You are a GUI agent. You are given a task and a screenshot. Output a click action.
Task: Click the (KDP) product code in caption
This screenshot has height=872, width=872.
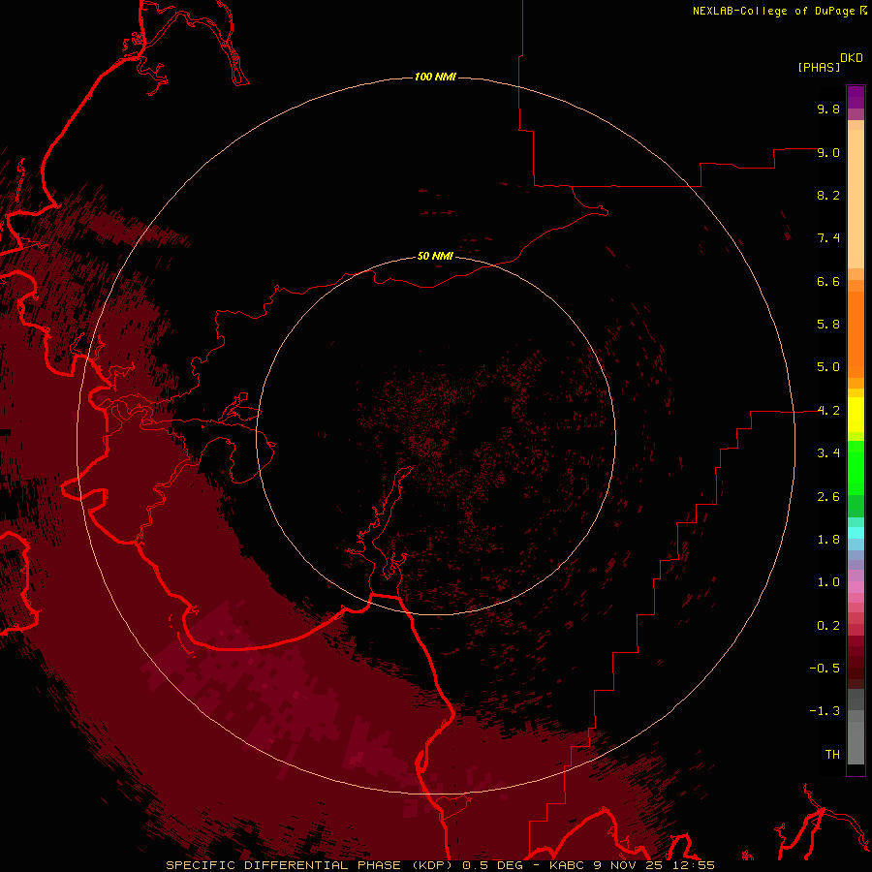pos(432,865)
